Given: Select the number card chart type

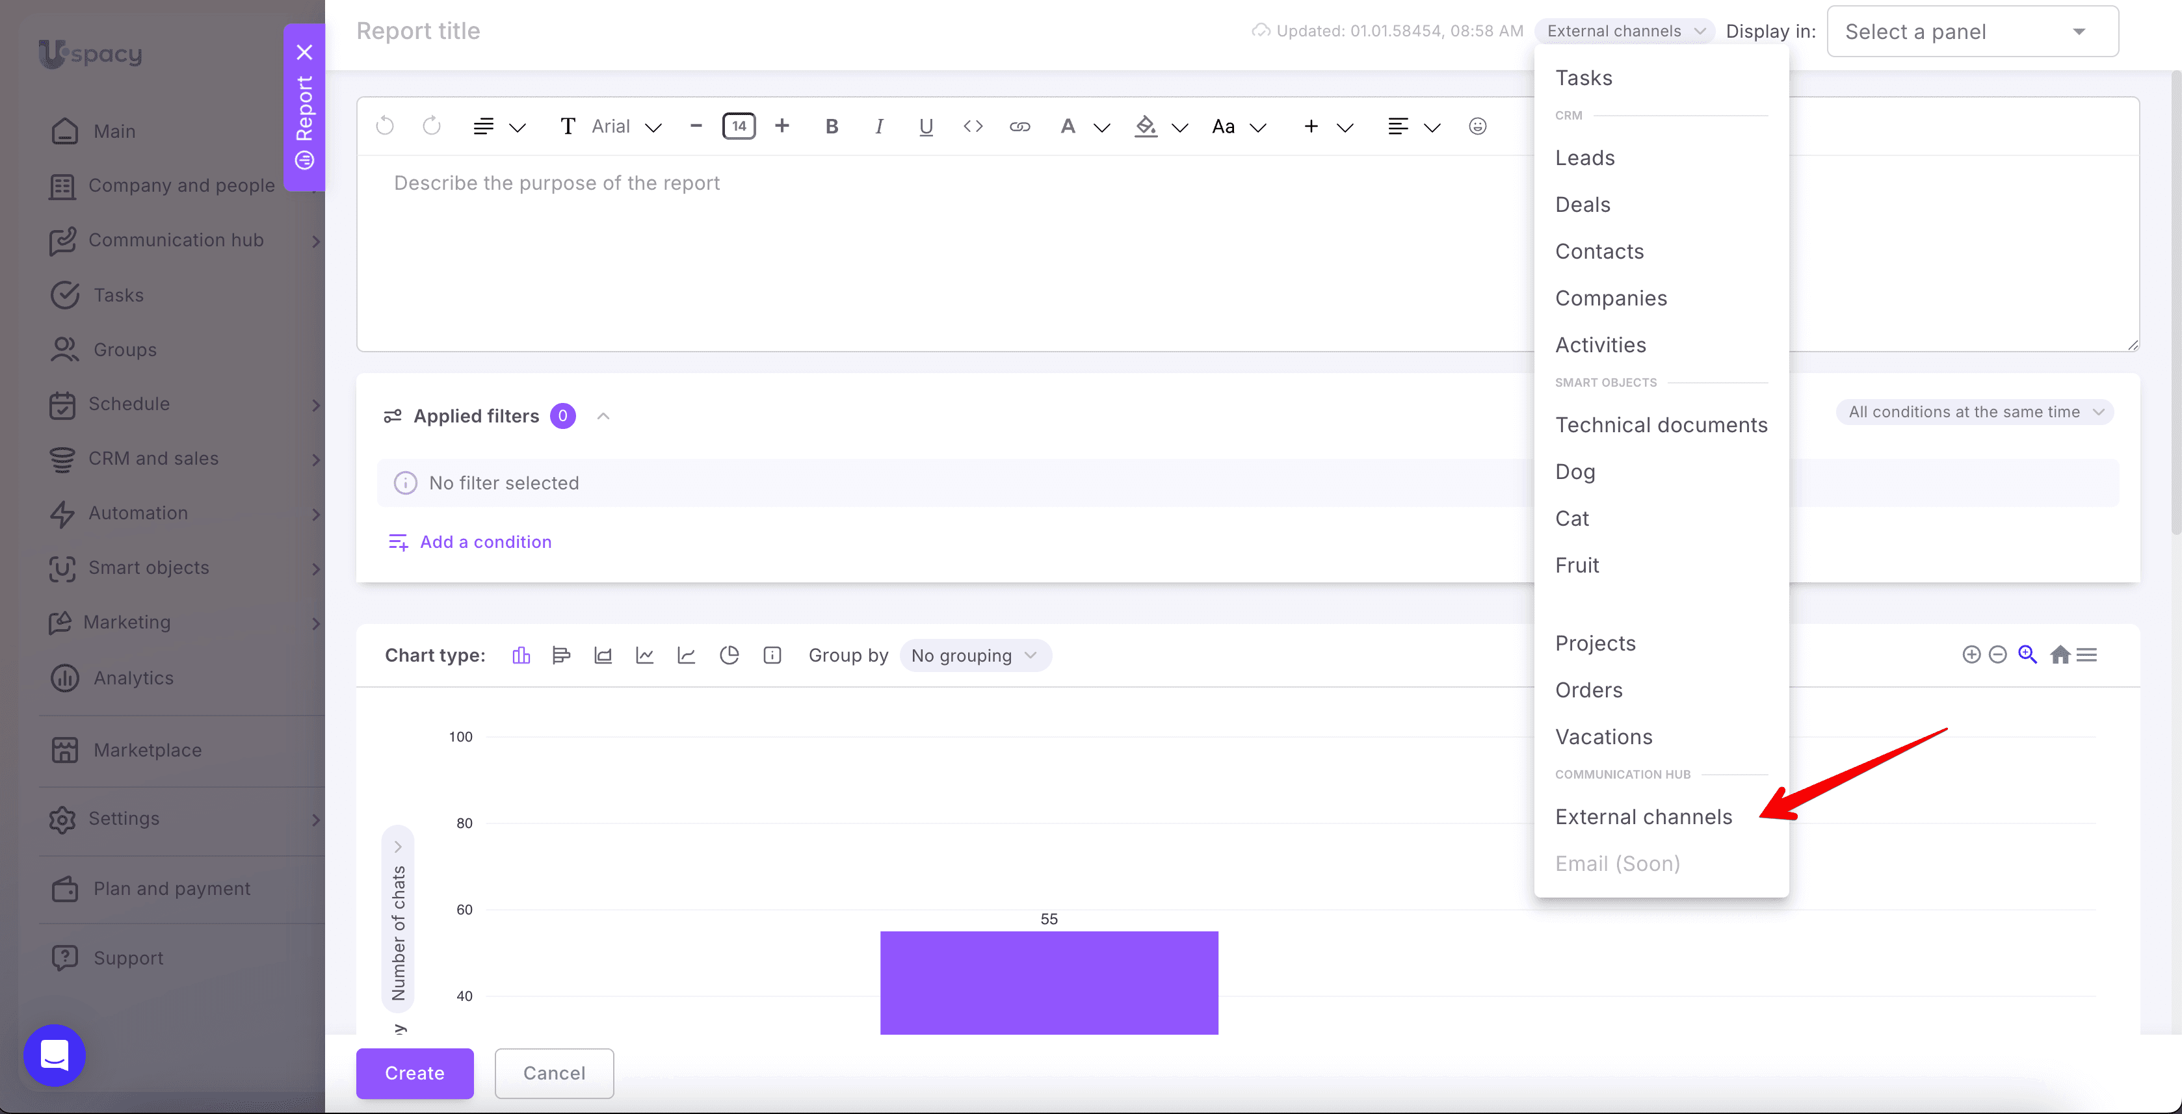Looking at the screenshot, I should point(772,655).
